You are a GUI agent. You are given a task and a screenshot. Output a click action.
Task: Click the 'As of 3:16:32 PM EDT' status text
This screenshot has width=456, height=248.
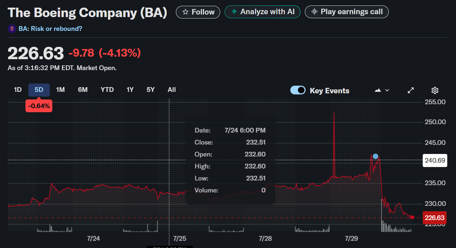click(x=62, y=68)
